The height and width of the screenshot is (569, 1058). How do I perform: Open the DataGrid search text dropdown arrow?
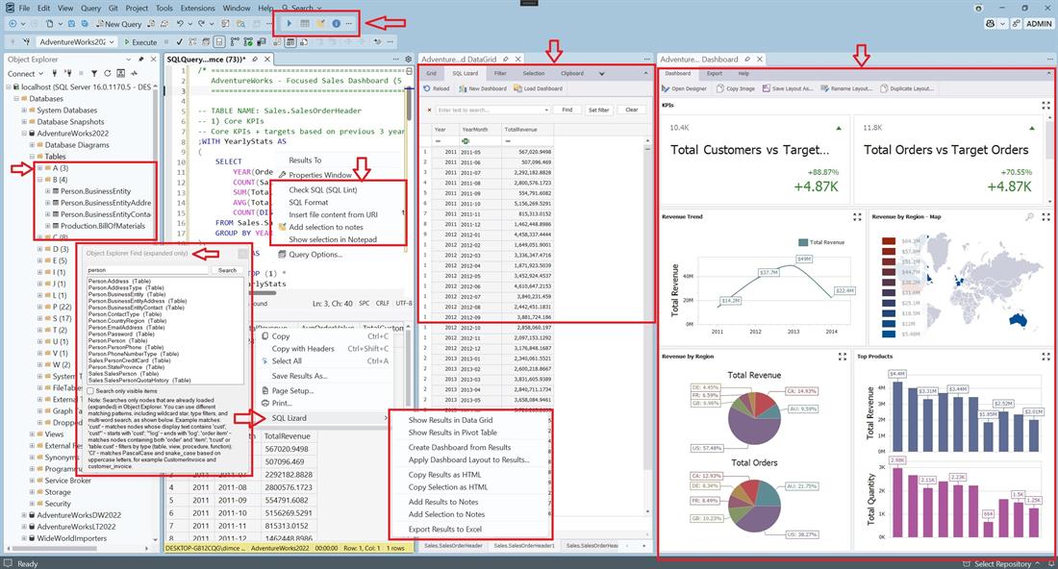546,110
